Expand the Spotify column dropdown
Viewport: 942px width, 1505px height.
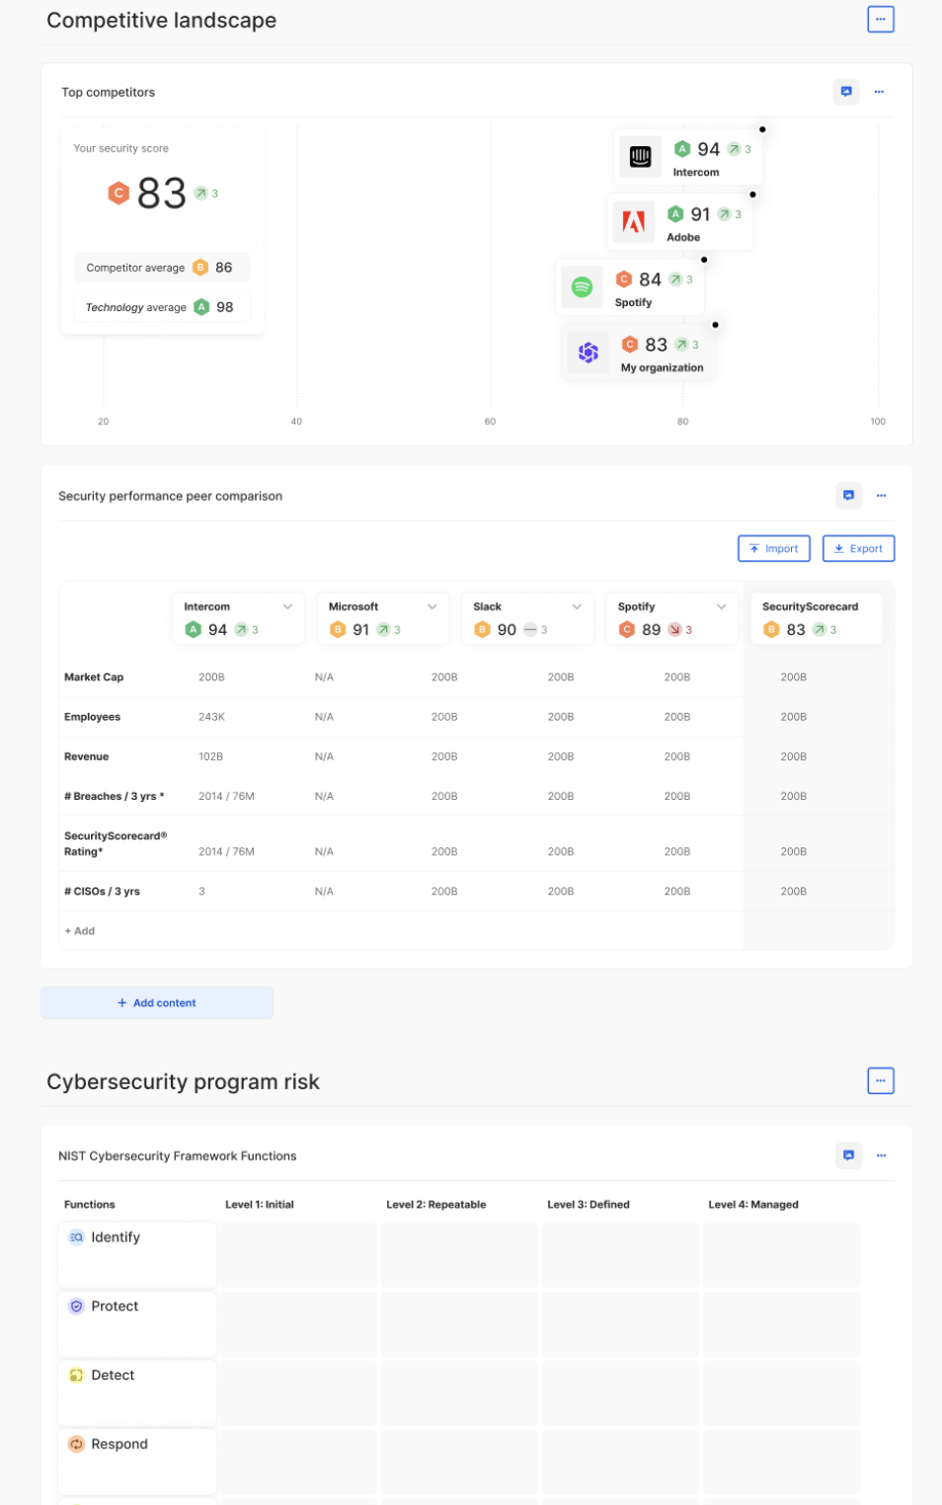coord(721,606)
